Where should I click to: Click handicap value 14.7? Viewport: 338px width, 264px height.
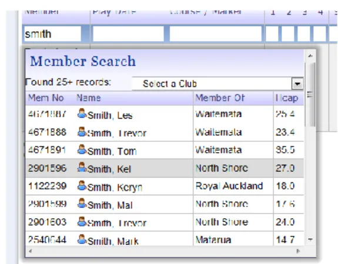tap(285, 239)
